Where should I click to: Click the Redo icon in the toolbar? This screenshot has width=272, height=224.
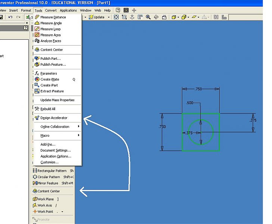(18, 17)
